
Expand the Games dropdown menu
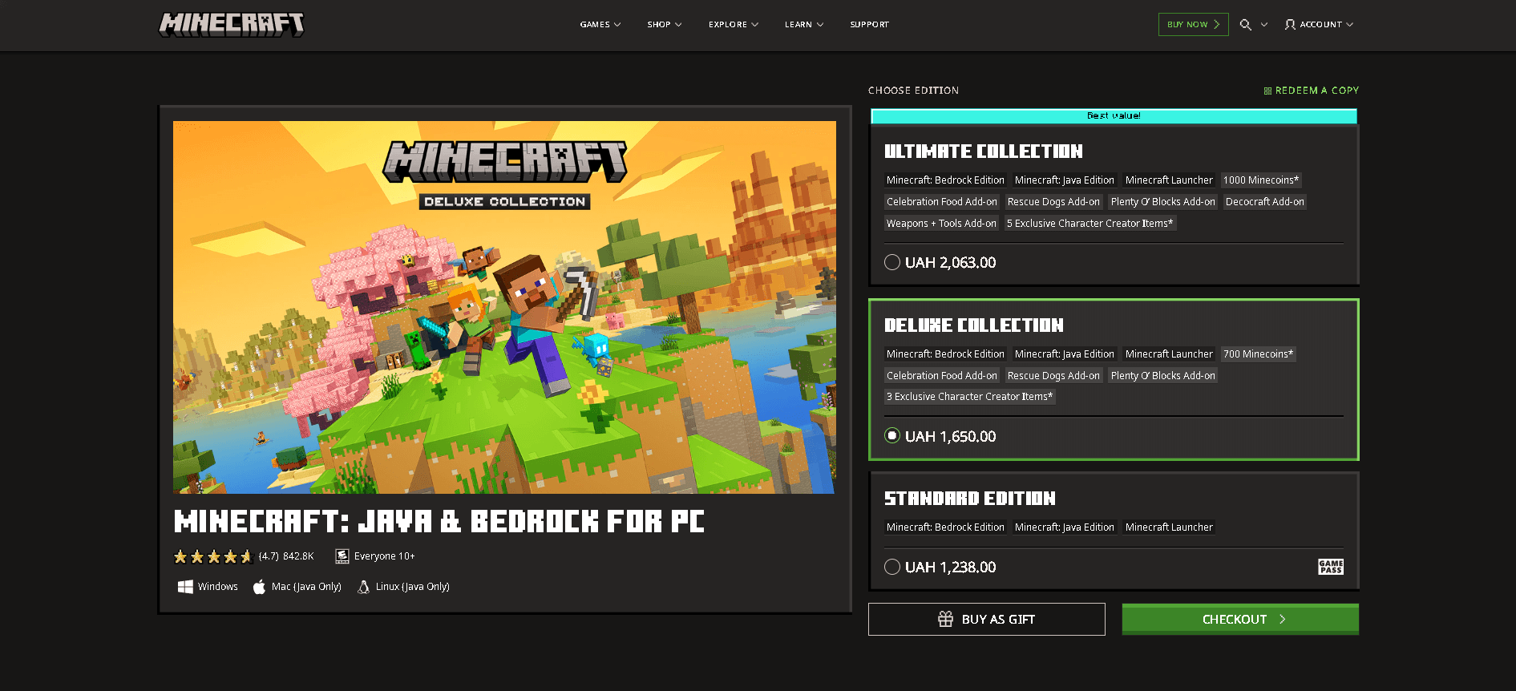(x=600, y=25)
